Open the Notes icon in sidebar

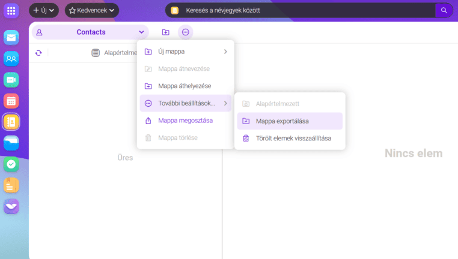coord(11,185)
